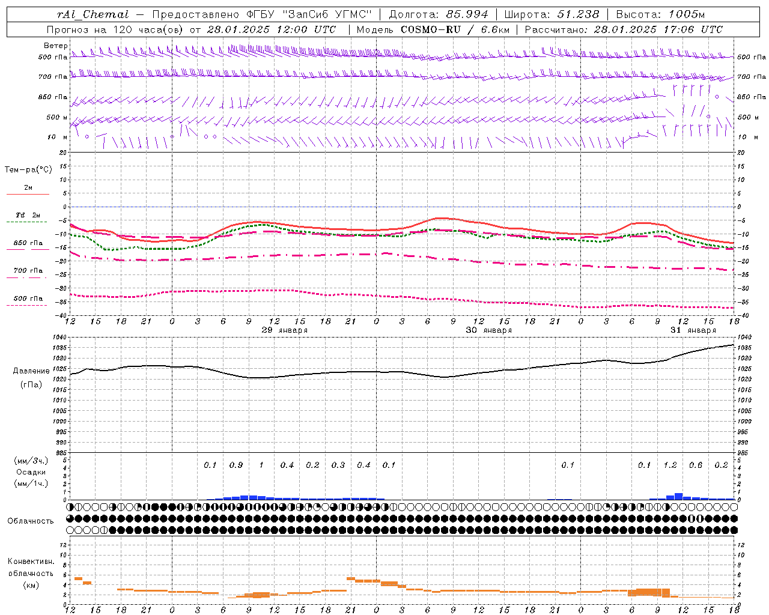Click the precipitation value "0.6"
This screenshot has width=769, height=615.
coord(696,465)
